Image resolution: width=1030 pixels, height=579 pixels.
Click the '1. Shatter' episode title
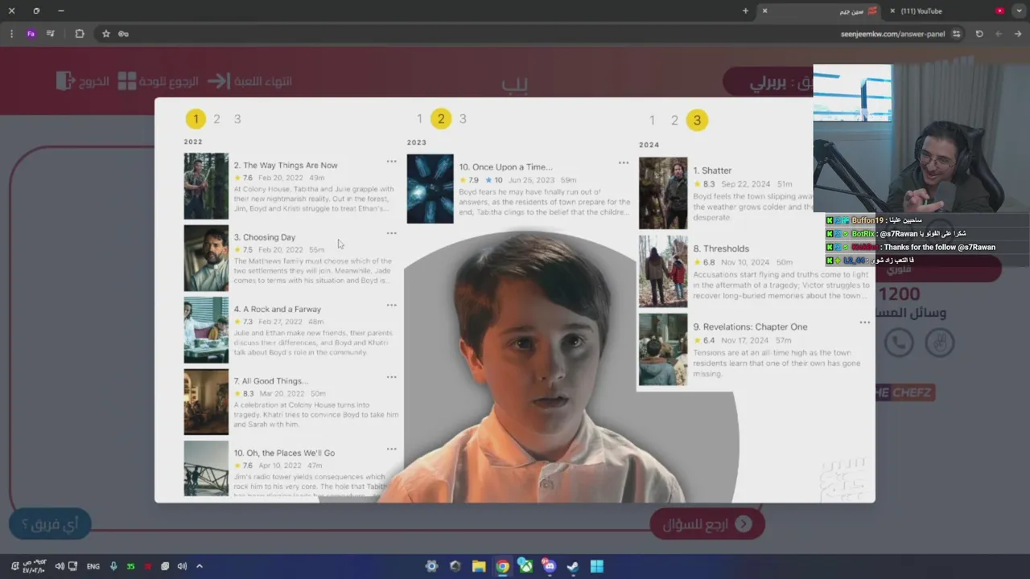pos(712,170)
